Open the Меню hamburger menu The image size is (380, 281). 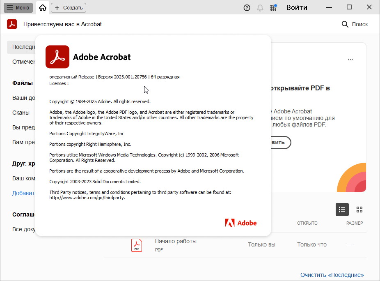point(18,7)
